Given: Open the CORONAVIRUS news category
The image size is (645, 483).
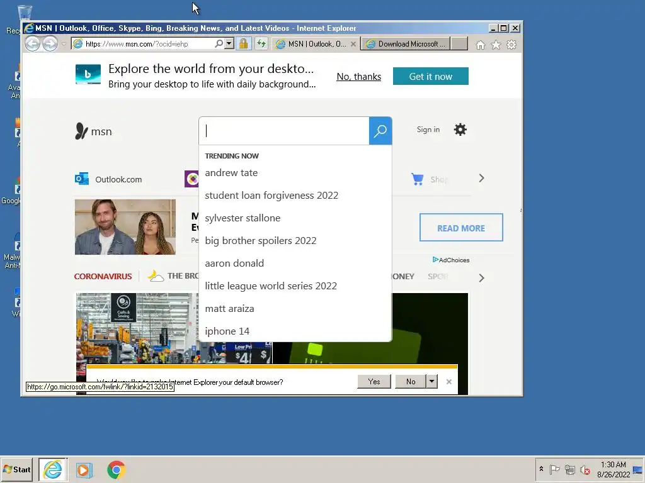Looking at the screenshot, I should pyautogui.click(x=103, y=277).
